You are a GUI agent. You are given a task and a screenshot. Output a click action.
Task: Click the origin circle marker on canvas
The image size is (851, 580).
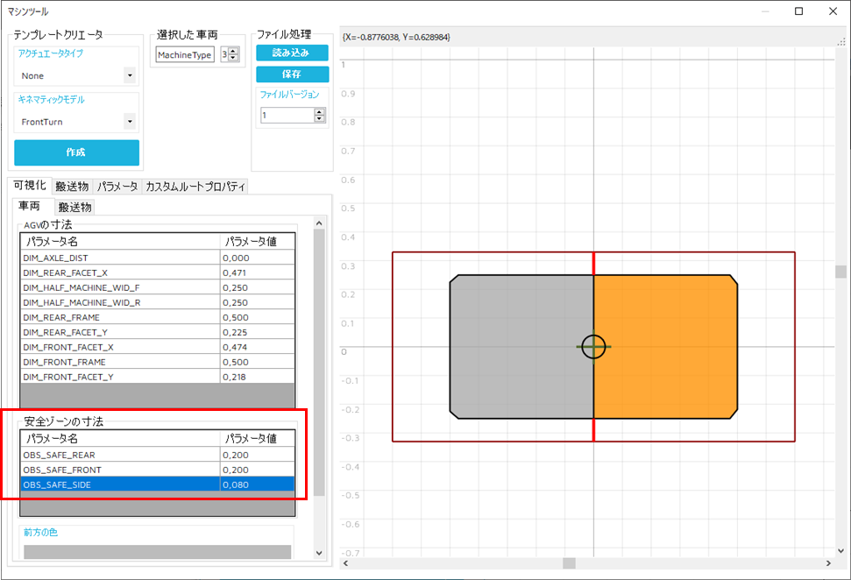click(x=593, y=347)
